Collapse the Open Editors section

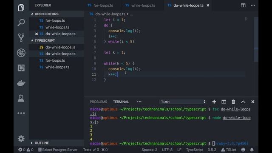click(57, 14)
